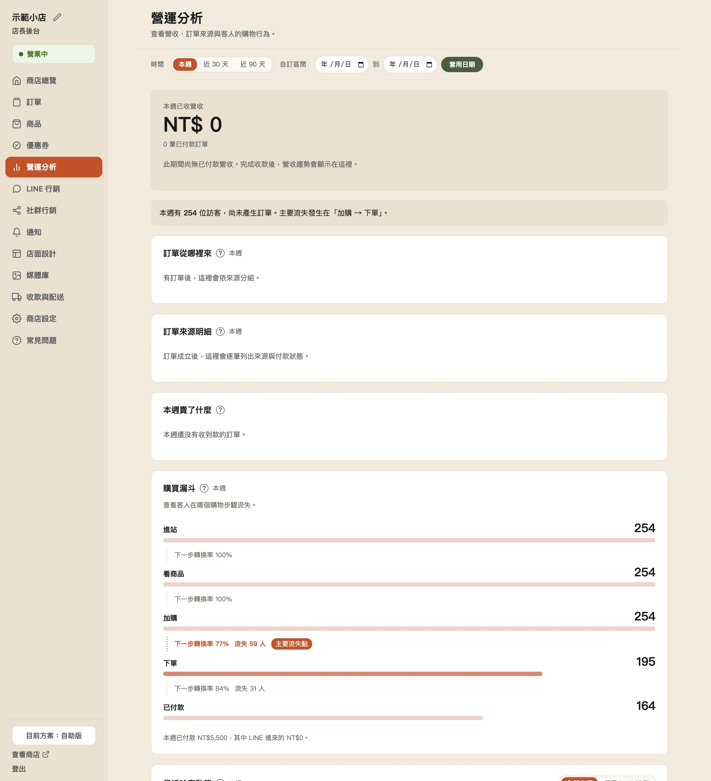This screenshot has width=711, height=781.
Task: Click the 進站 funnel progress bar
Action: coord(409,541)
